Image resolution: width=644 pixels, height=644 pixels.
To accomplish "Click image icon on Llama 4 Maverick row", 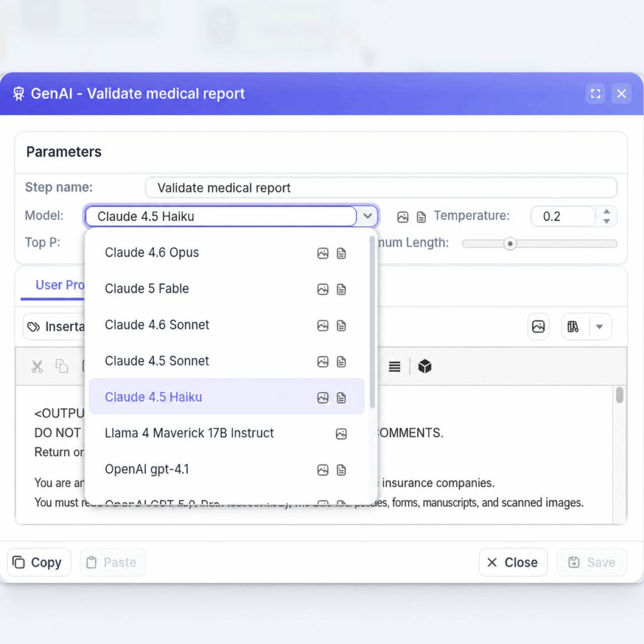I will click(341, 434).
